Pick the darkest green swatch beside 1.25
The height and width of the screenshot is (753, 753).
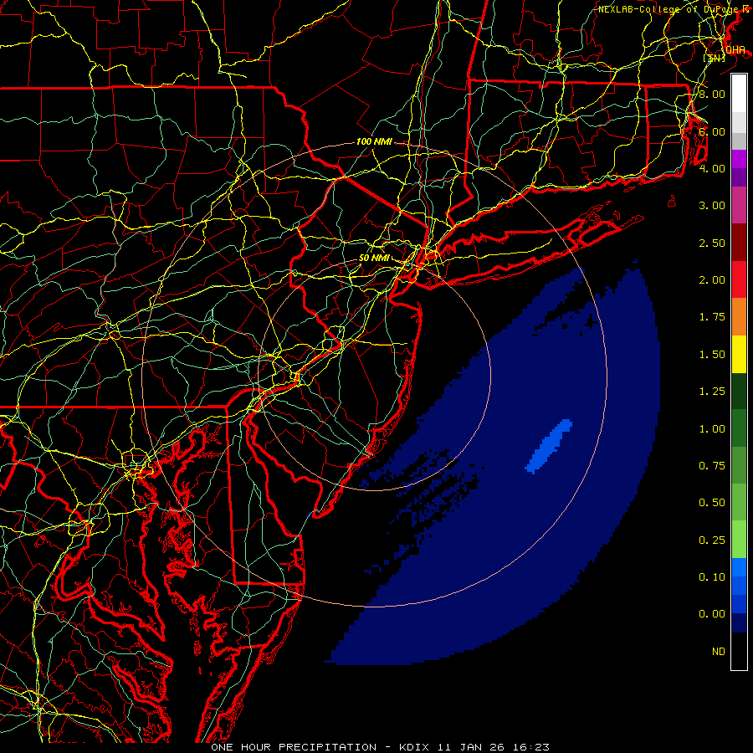coord(739,391)
